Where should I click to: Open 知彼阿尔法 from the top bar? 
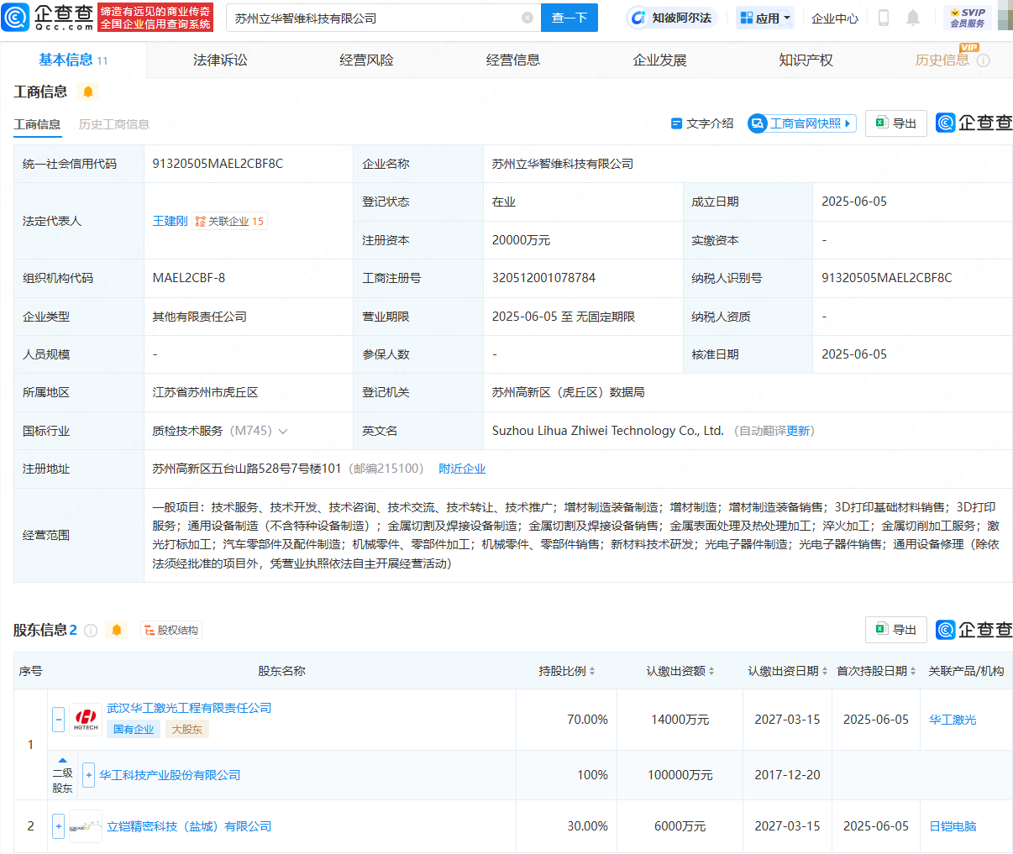[671, 18]
